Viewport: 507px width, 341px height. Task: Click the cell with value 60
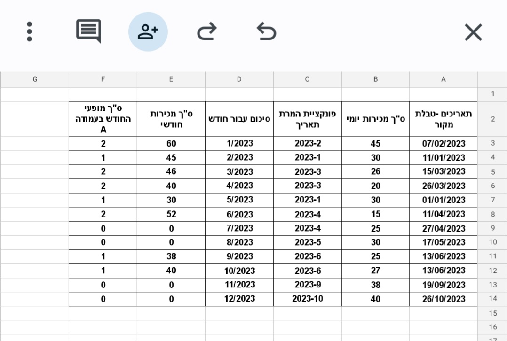click(171, 143)
